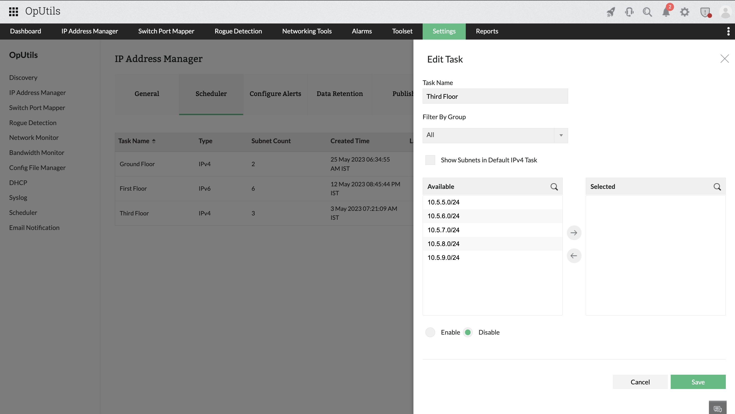Click the Cancel button
Viewport: 735px width, 414px height.
(640, 382)
